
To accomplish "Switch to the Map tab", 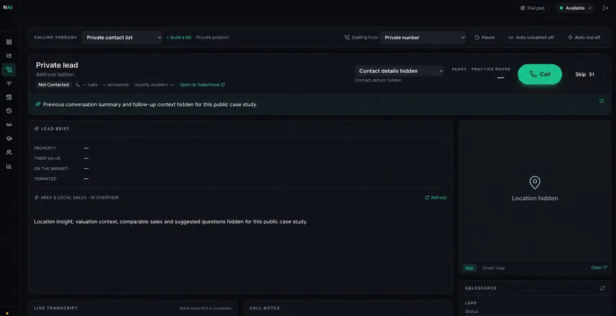I will 469,268.
